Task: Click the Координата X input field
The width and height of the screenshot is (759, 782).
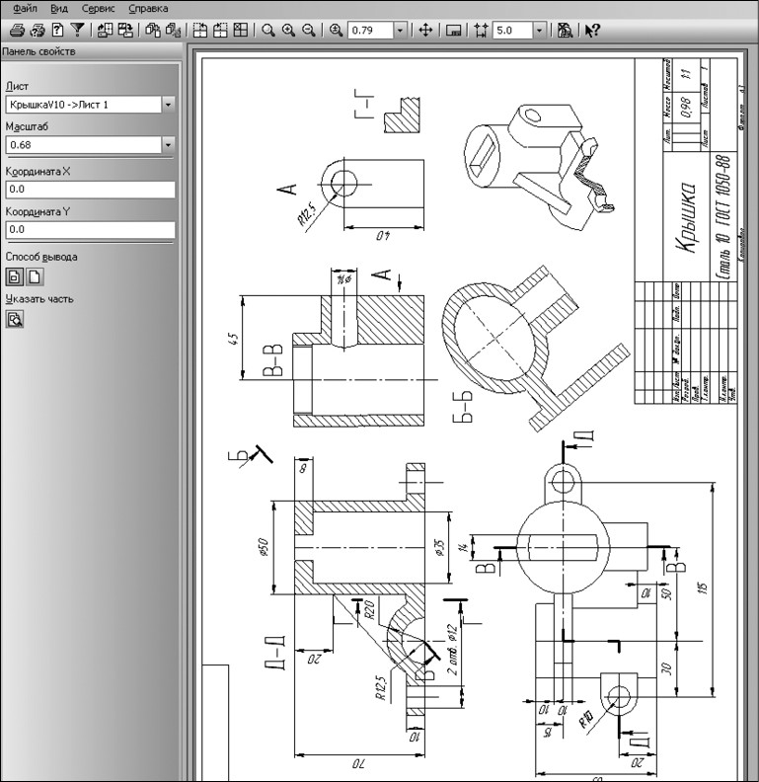Action: click(x=89, y=189)
